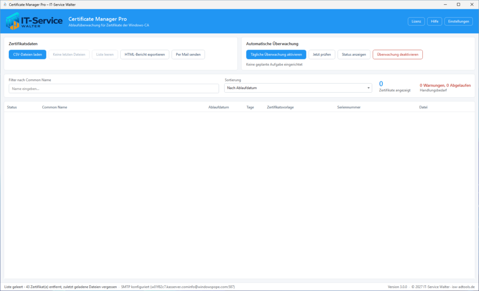Click the Seriennummer column header
The height and width of the screenshot is (291, 479).
pos(349,107)
